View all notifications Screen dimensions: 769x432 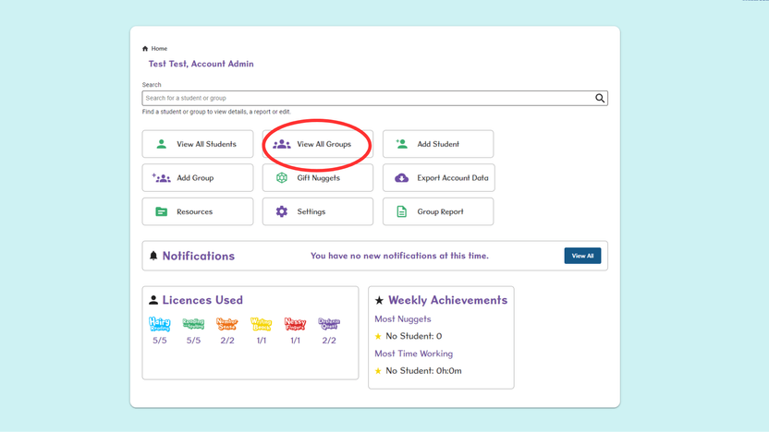click(x=582, y=256)
